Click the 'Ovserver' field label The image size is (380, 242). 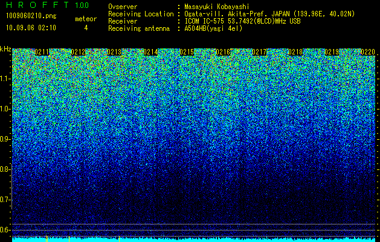click(123, 7)
